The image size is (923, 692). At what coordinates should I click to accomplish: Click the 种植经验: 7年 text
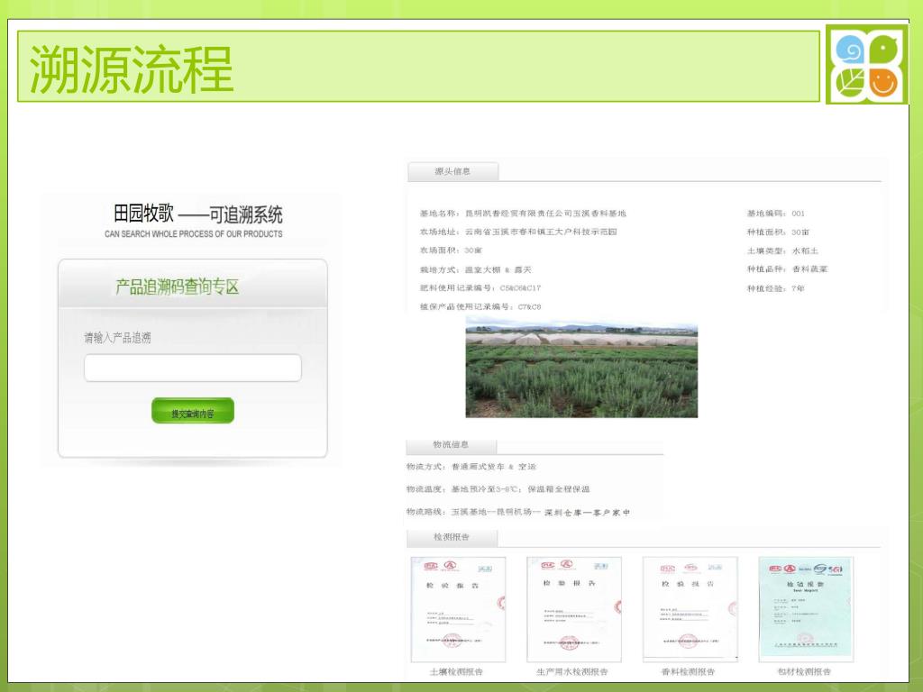coord(776,288)
